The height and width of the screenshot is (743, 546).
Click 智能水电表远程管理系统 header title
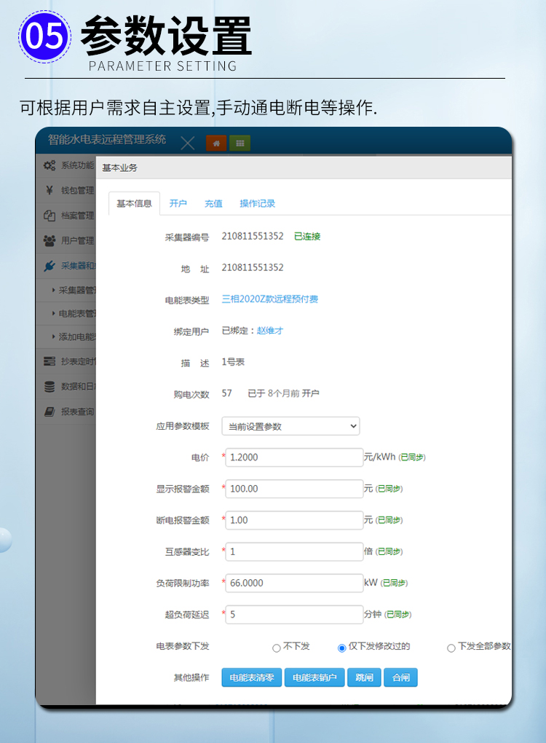[x=107, y=139]
